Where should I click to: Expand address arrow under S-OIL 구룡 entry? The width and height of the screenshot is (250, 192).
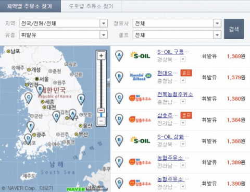pos(183,59)
